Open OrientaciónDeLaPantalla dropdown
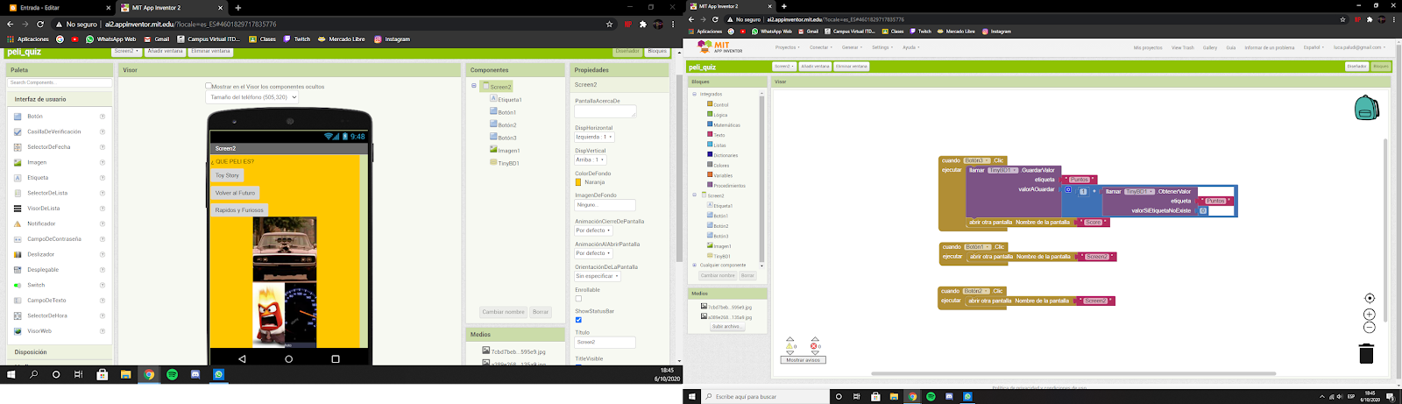1402x404 pixels. [x=597, y=276]
